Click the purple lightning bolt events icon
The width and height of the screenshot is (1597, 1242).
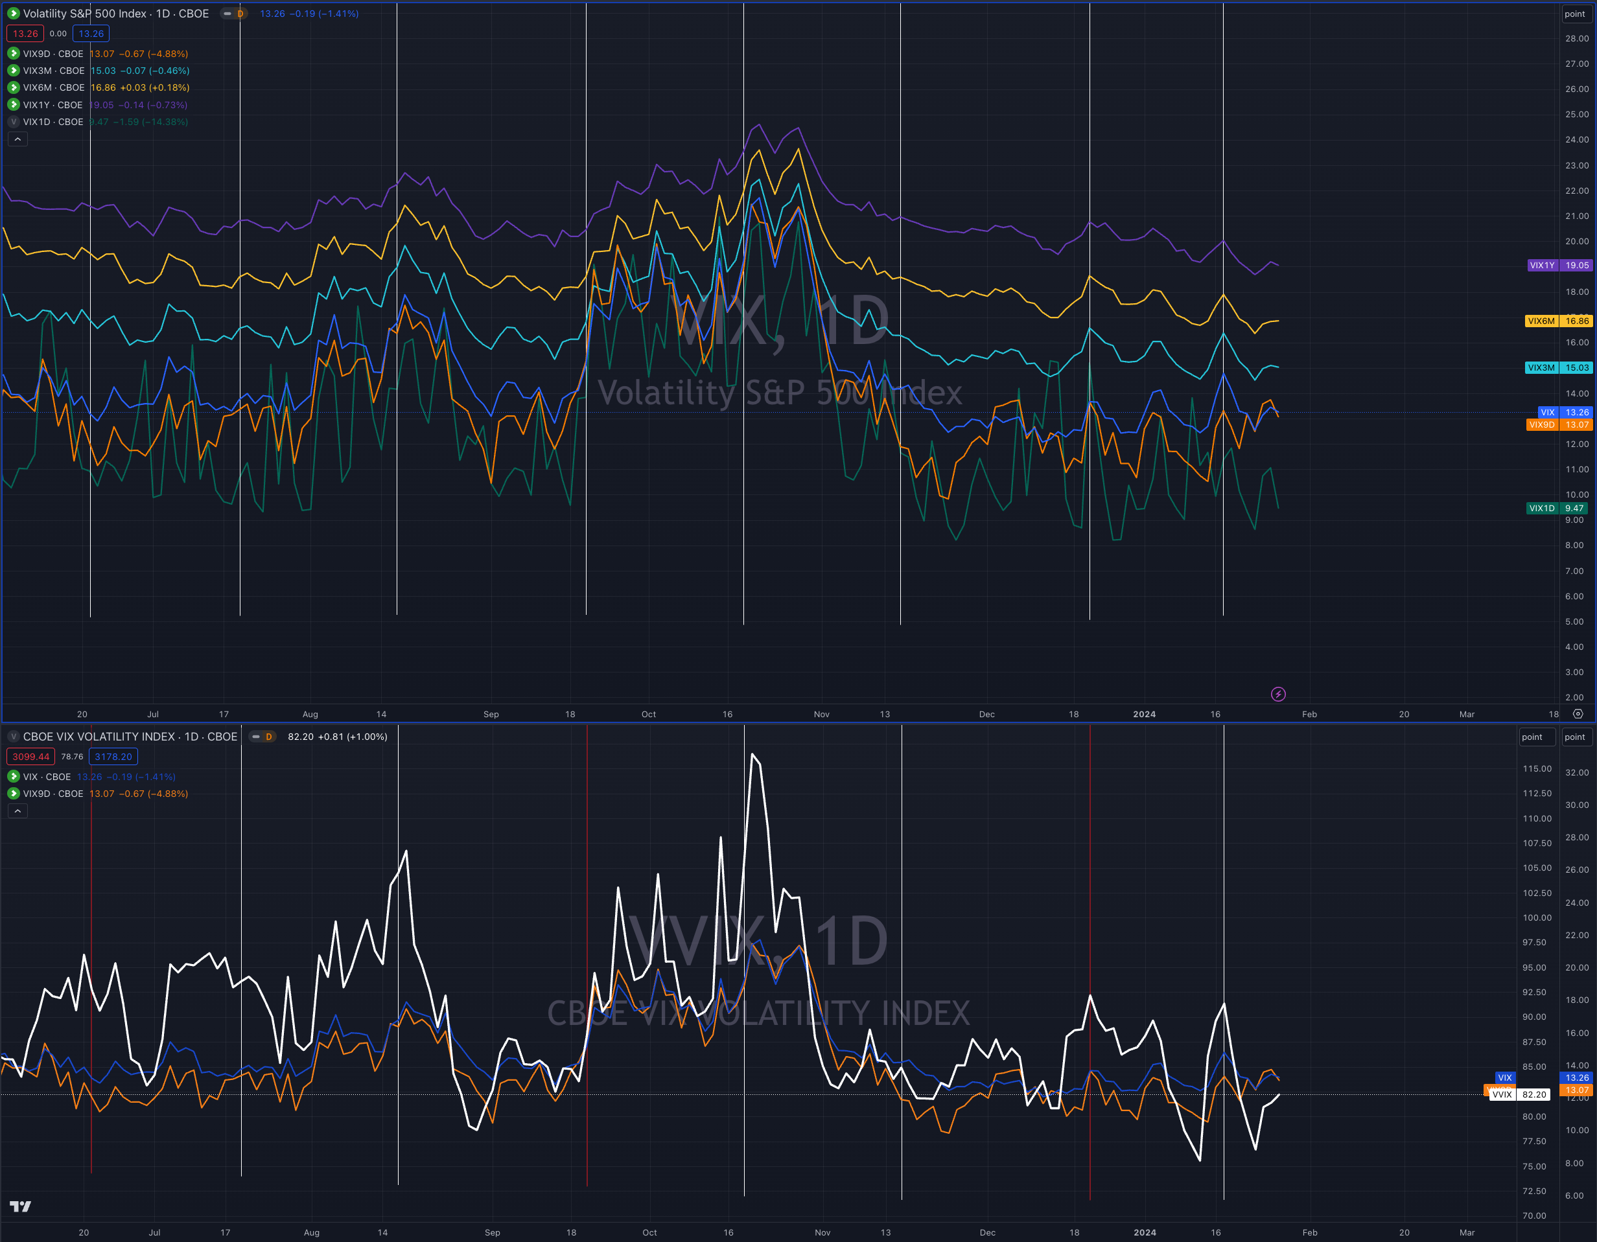pyautogui.click(x=1277, y=694)
